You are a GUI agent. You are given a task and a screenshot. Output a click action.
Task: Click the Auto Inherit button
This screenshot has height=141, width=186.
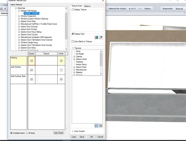[x=58, y=133]
